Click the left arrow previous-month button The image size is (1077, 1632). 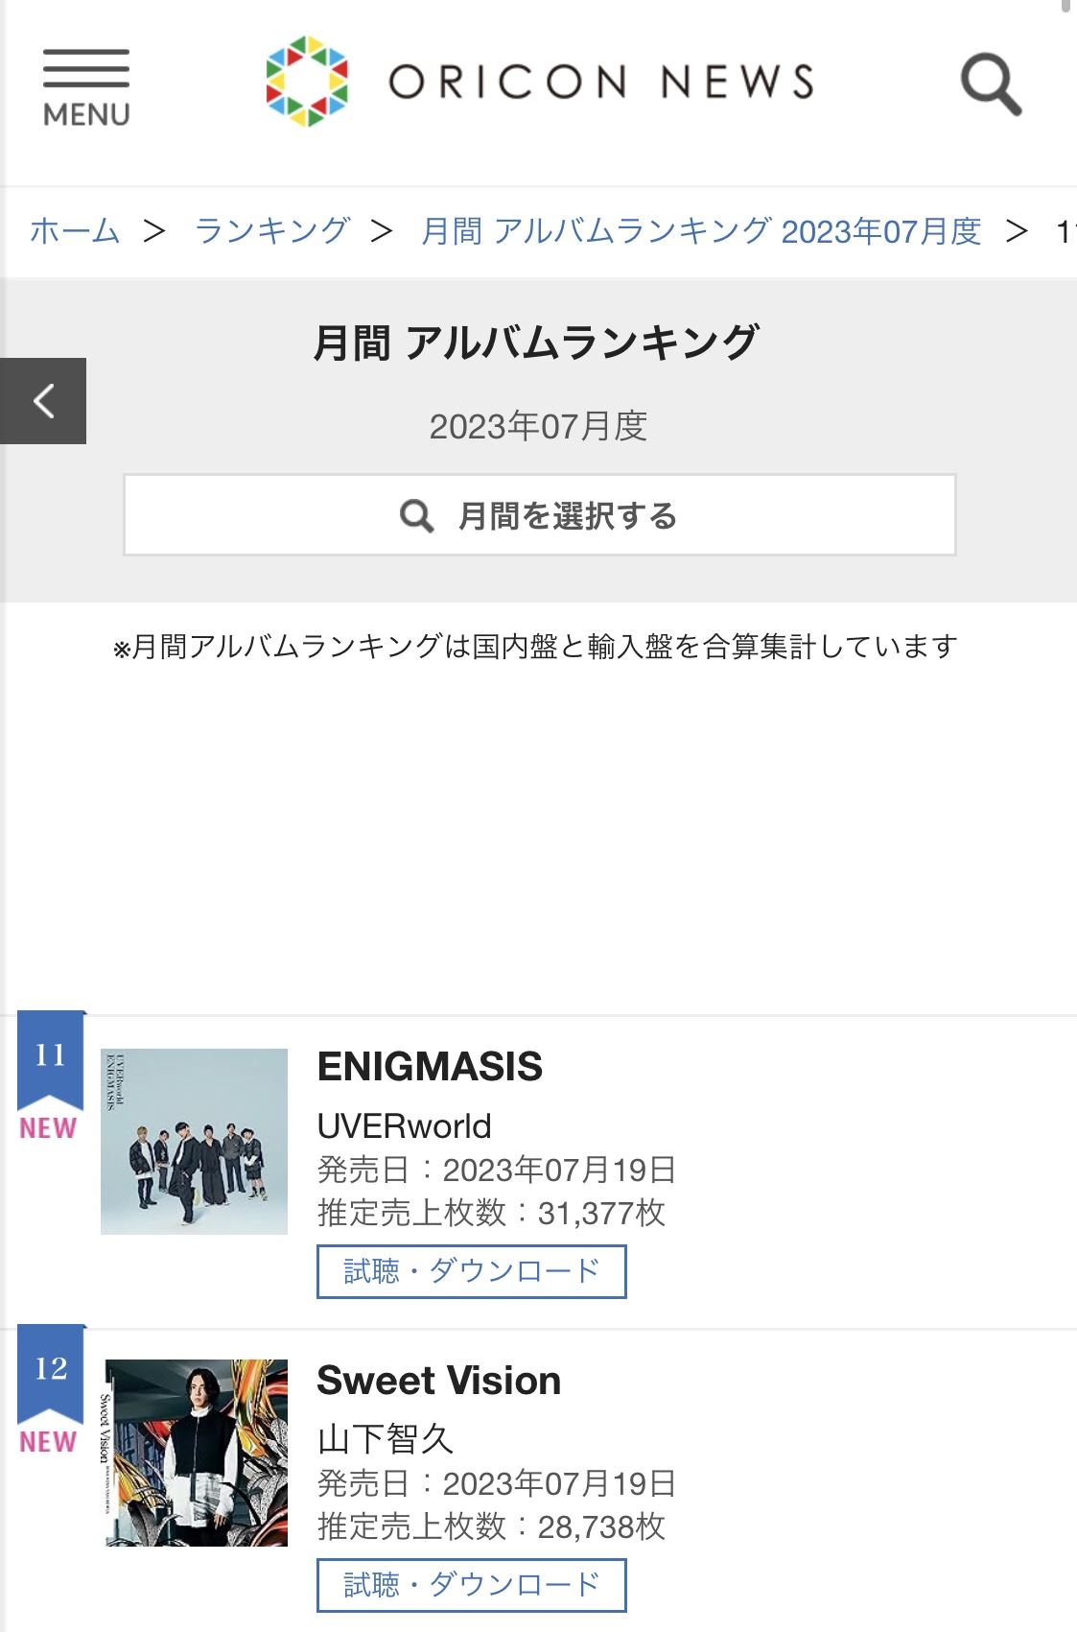[43, 401]
